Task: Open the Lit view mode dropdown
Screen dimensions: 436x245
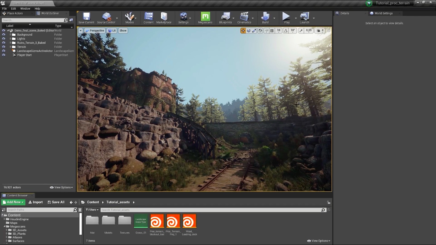Action: click(112, 30)
